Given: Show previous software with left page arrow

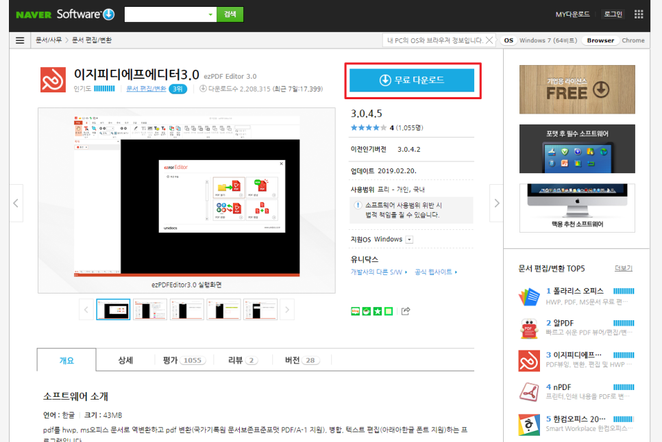Looking at the screenshot, I should 16,203.
